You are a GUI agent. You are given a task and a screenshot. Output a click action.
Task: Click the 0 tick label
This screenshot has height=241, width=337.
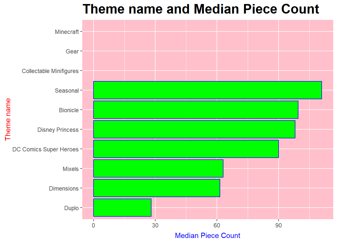click(94, 225)
